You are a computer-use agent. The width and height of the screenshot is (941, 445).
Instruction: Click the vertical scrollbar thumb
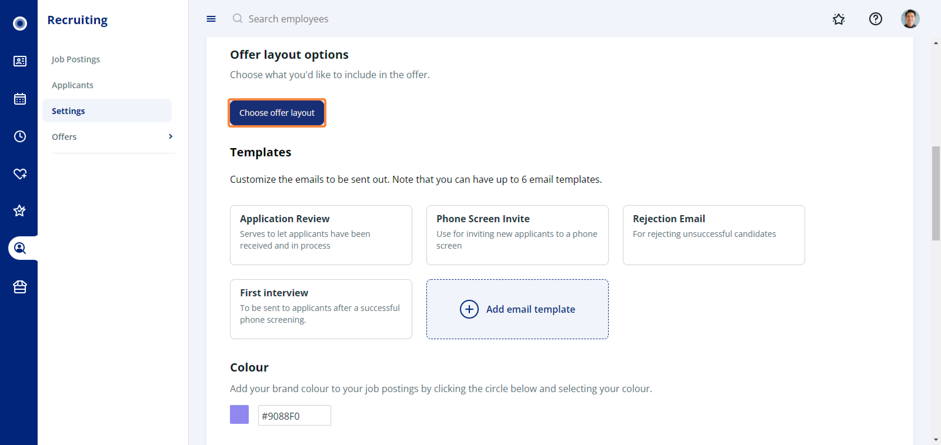pyautogui.click(x=935, y=193)
